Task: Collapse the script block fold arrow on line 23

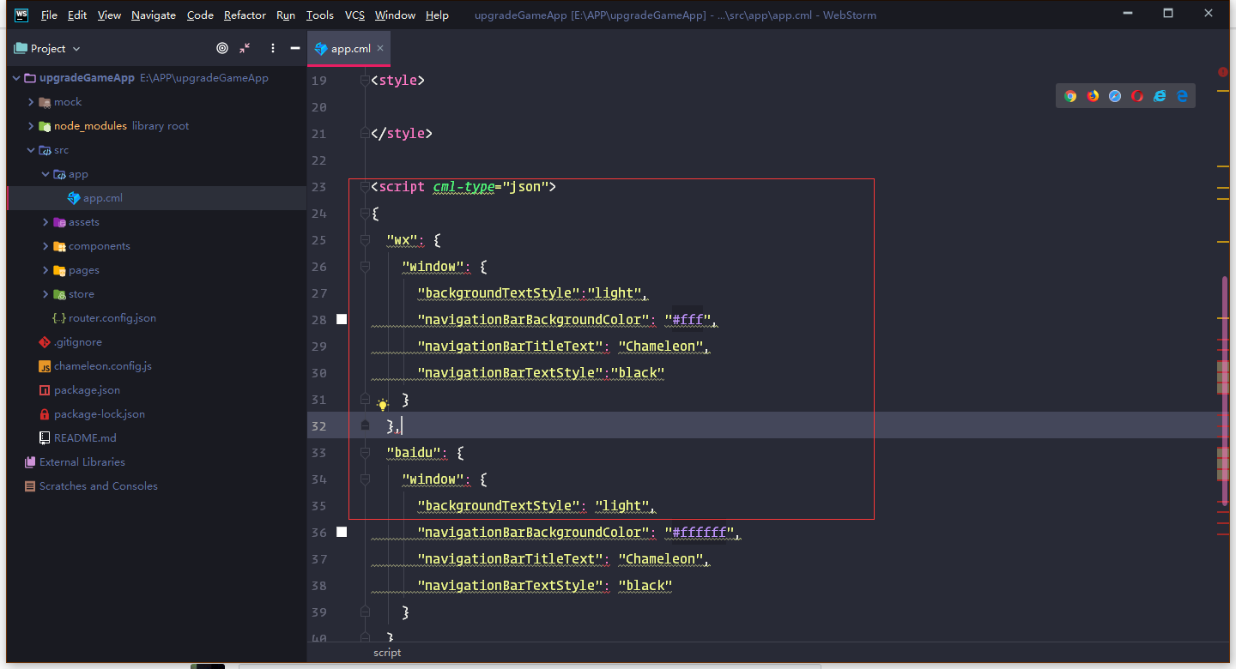Action: coord(364,186)
